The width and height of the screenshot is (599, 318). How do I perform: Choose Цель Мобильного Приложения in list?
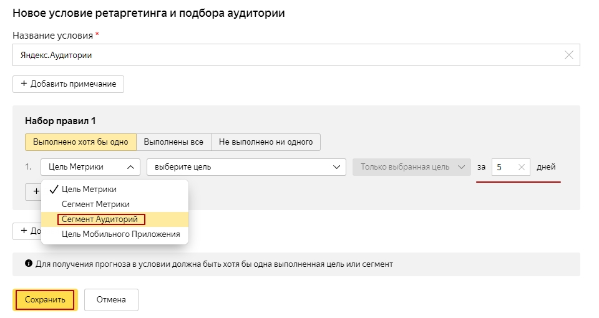coord(115,234)
